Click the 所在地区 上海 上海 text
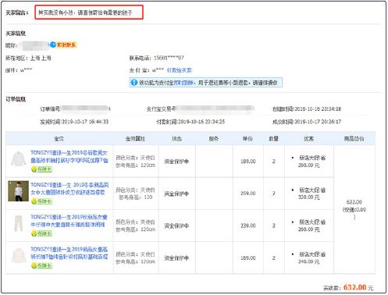The image size is (388, 295). point(28,58)
